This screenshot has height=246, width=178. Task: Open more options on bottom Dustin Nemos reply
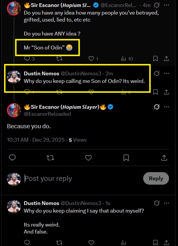[x=166, y=203]
